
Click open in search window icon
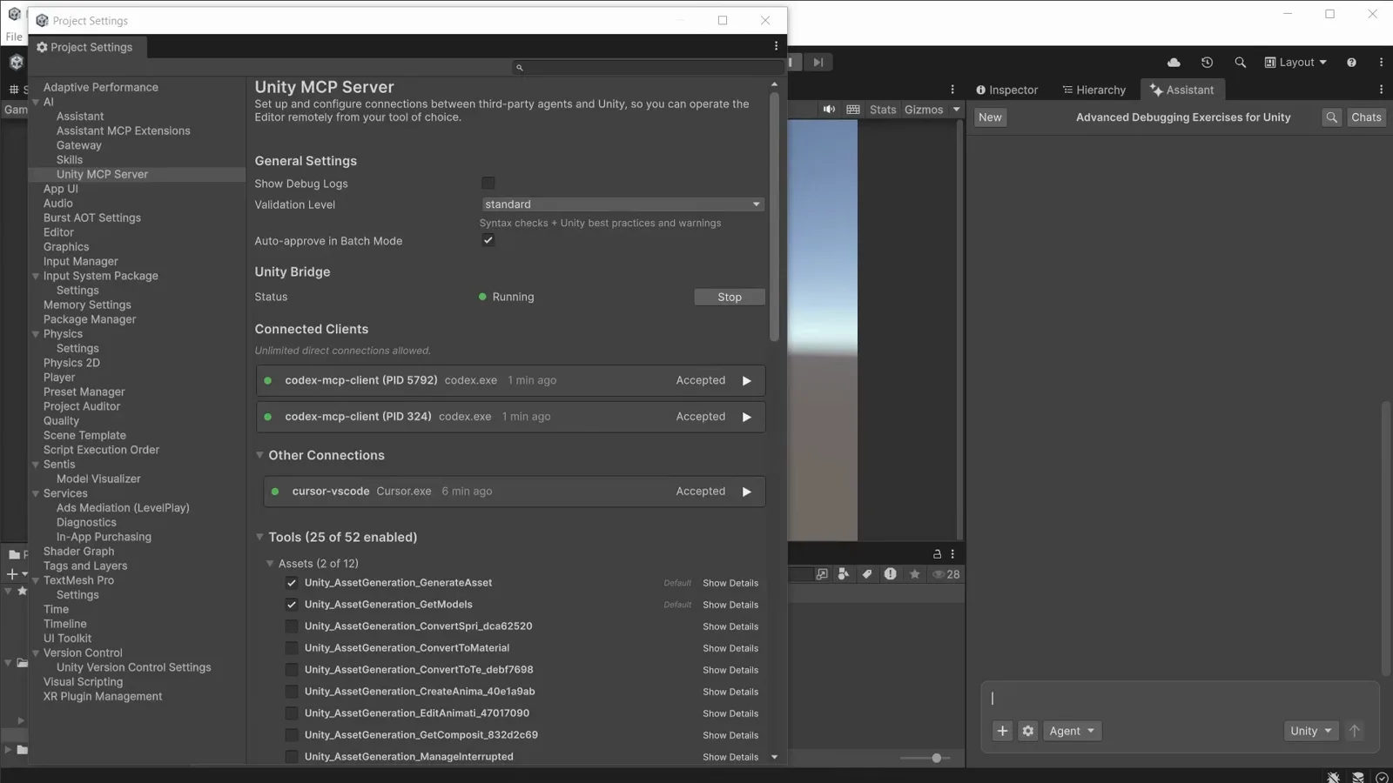(821, 574)
